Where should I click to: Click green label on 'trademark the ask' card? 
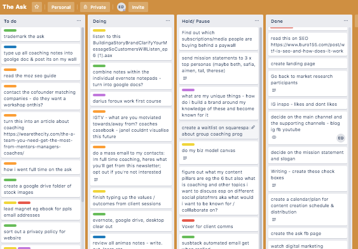[10, 30]
